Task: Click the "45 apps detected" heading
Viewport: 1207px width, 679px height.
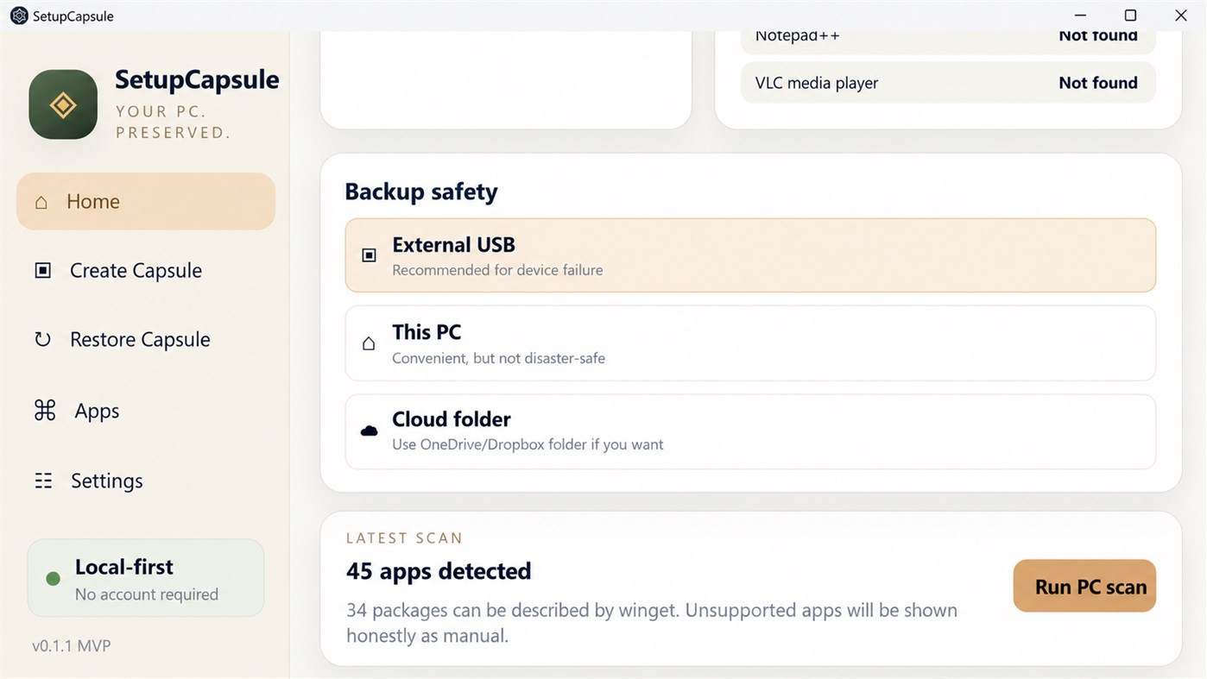Action: pyautogui.click(x=439, y=571)
